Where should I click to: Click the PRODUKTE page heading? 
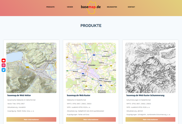click(91, 26)
